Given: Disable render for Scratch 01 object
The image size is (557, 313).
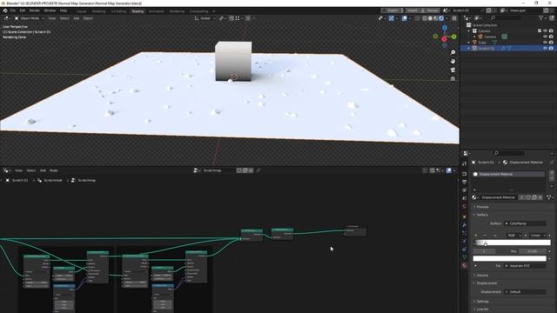Looking at the screenshot, I should (x=551, y=49).
